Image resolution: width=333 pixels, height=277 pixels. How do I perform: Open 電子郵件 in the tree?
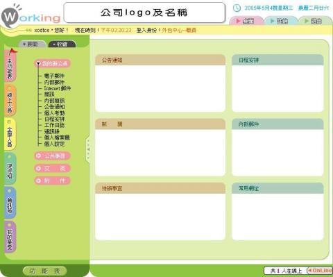[54, 76]
